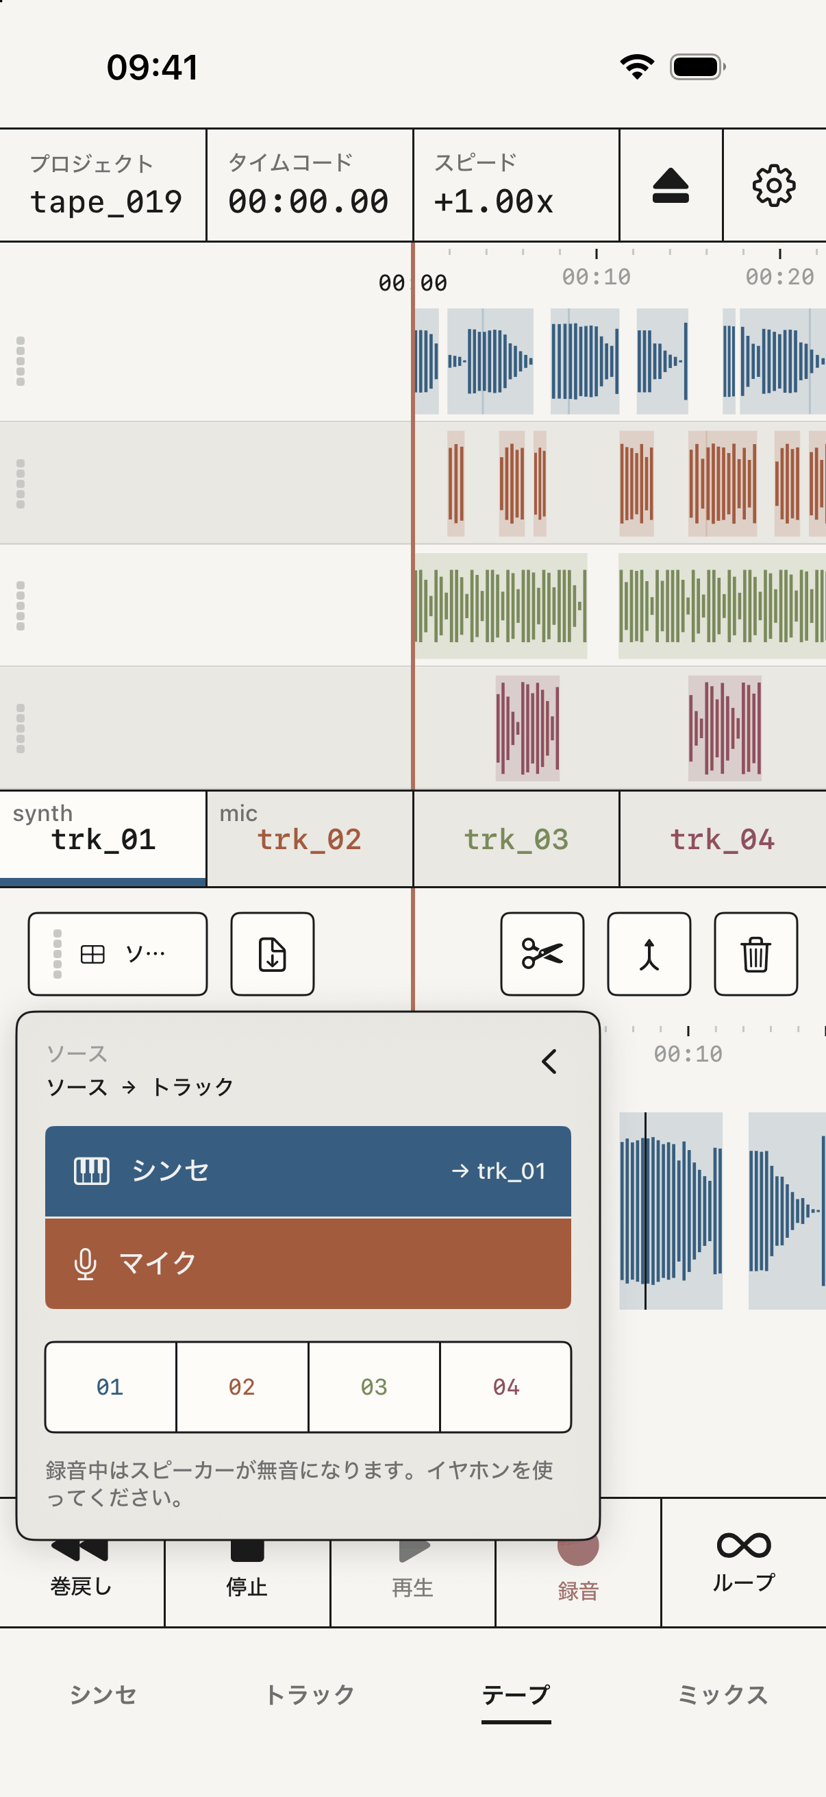826x1797 pixels.
Task: Select first green clip on track three
Action: click(x=501, y=606)
